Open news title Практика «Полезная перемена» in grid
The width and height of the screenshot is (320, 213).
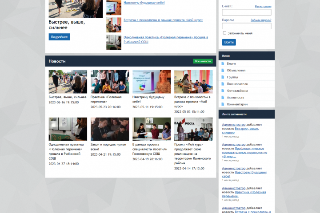tap(106, 99)
